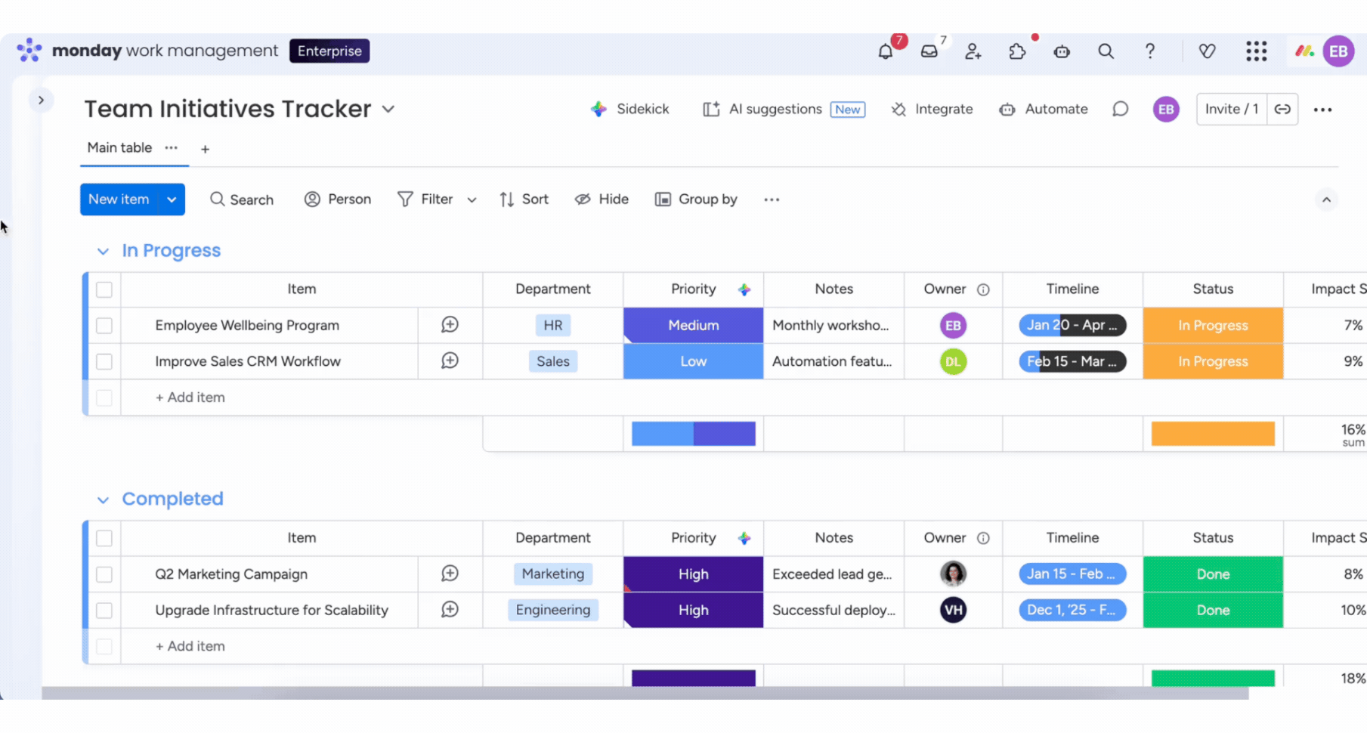Open the New item dropdown arrow
This screenshot has width=1367, height=733.
point(172,199)
